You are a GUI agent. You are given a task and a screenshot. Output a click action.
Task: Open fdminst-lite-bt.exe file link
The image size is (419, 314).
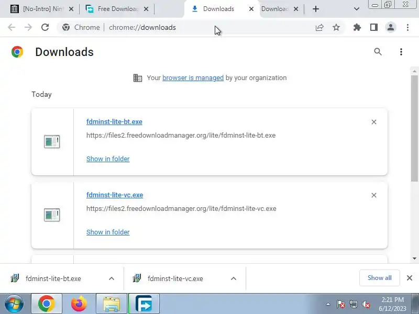[114, 122]
